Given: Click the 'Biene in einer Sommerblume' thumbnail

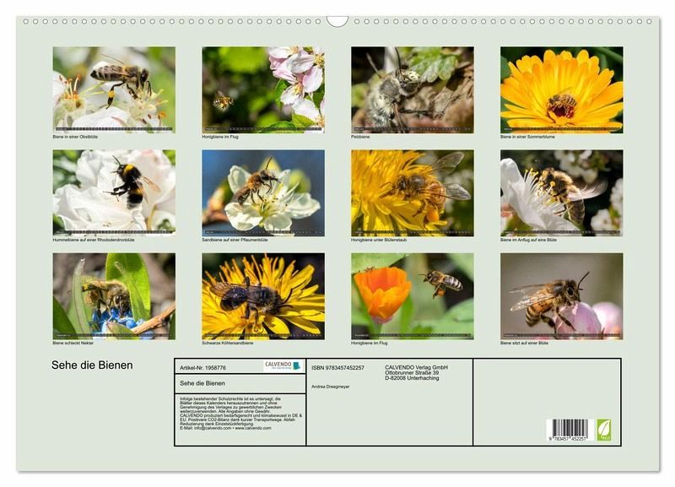Looking at the screenshot, I should (x=562, y=89).
